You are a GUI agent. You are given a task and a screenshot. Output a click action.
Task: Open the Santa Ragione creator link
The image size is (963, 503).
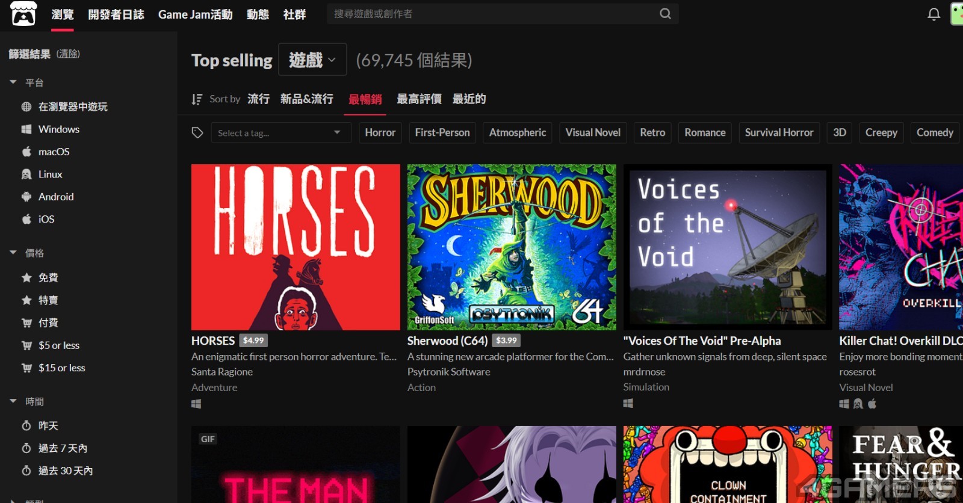tap(222, 372)
